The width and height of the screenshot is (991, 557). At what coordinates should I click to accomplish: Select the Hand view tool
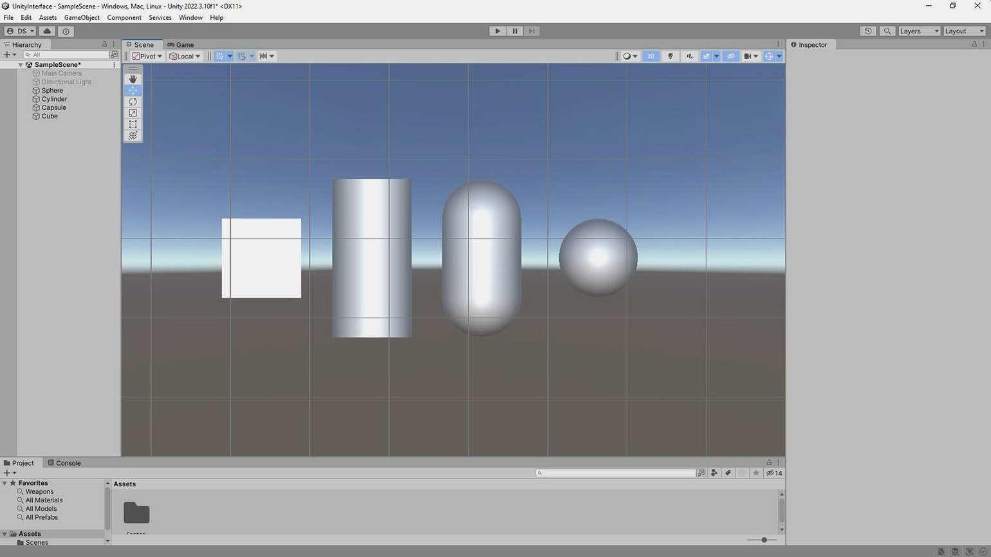coord(133,79)
